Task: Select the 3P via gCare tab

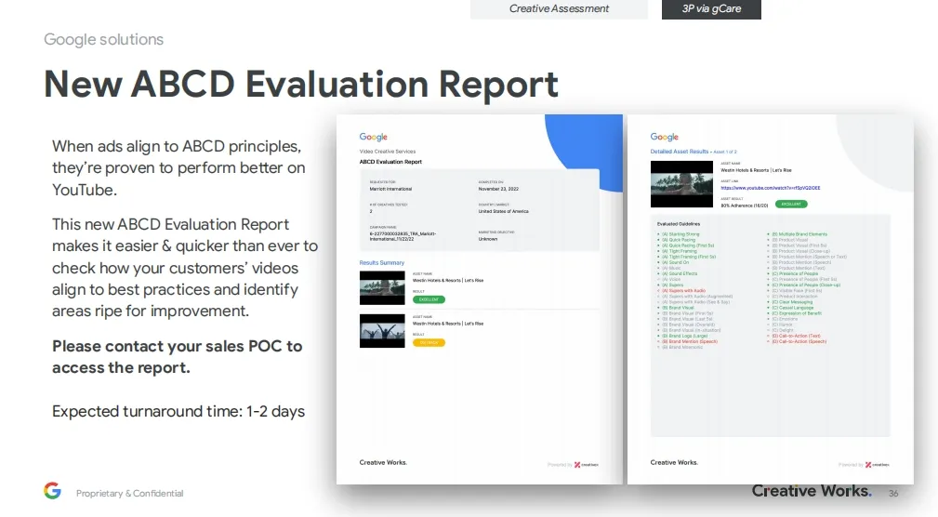Action: (x=711, y=9)
